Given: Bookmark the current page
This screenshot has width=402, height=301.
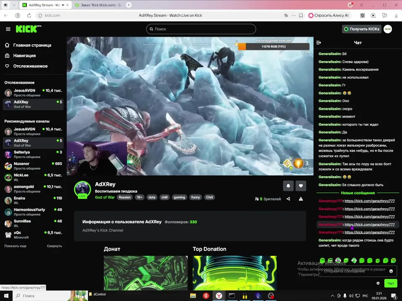Looking at the screenshot, I should coord(301,15).
